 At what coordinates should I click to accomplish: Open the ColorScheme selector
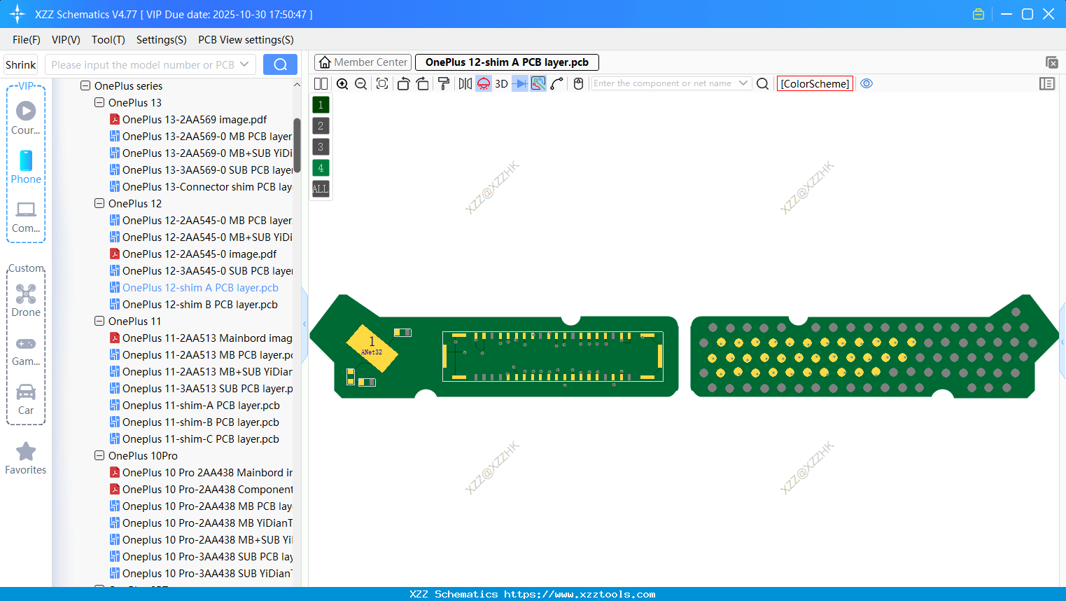pos(815,83)
